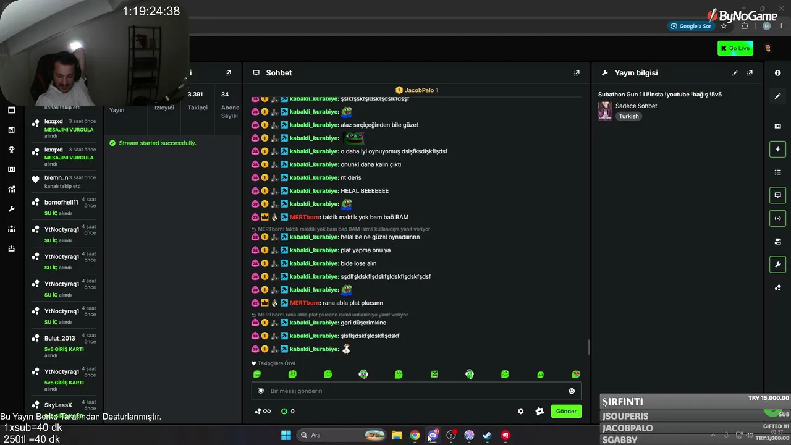The image size is (791, 445).
Task: Click the 'nt deris' chat message
Action: point(351,178)
